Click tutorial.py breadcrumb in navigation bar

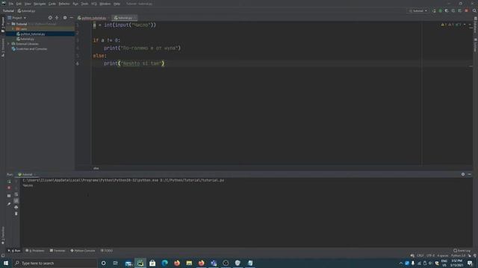pos(27,11)
